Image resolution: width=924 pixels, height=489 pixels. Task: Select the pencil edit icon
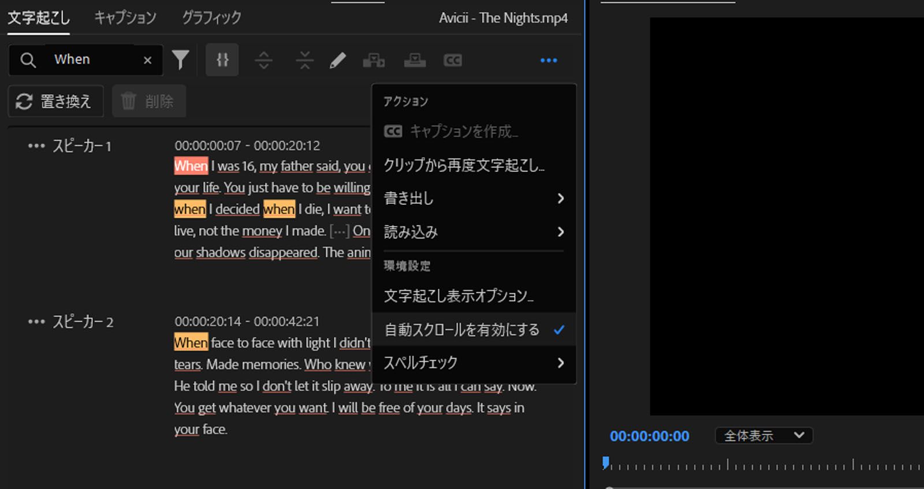(338, 60)
